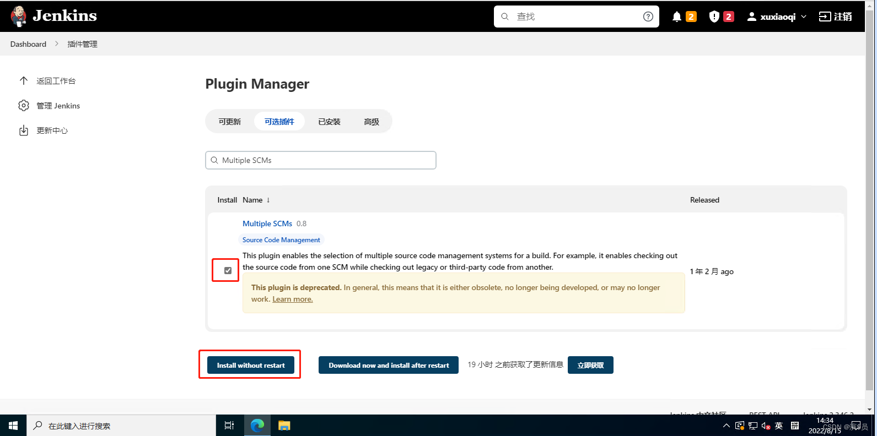
Task: Open the Windows Start menu
Action: 13,426
